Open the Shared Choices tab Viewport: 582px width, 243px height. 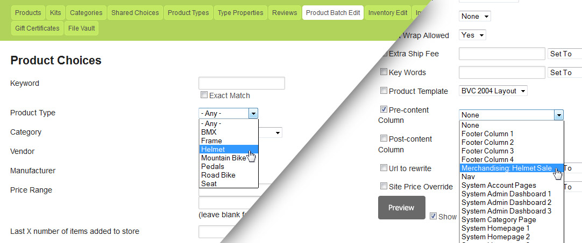tap(135, 12)
